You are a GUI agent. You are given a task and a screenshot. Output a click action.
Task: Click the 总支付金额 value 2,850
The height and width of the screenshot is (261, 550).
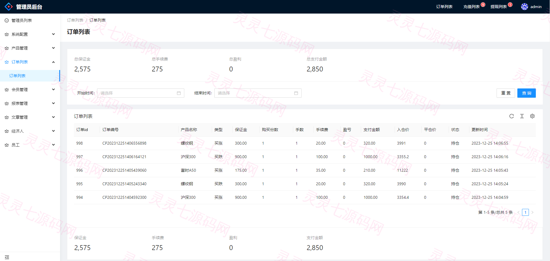click(315, 69)
